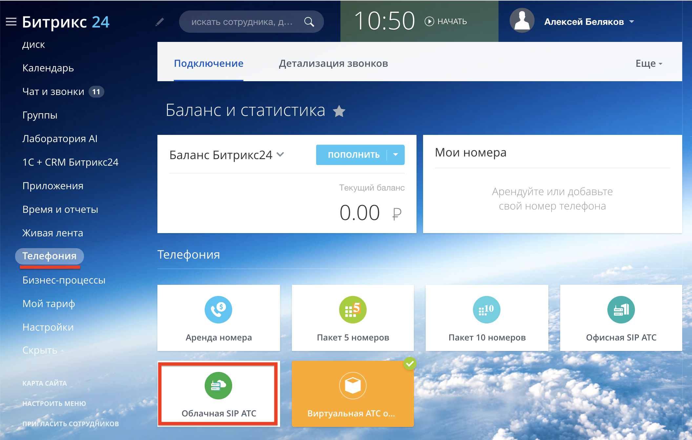
Task: Open the ПОПОЛНИТЬ button dropdown arrow
Action: click(x=396, y=155)
